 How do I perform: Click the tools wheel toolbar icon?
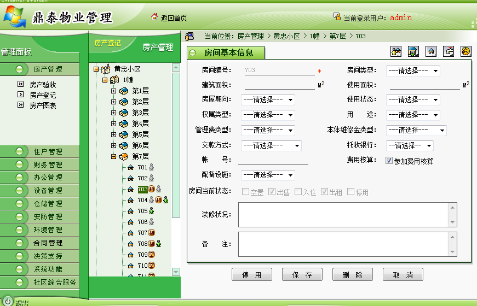coord(465,51)
